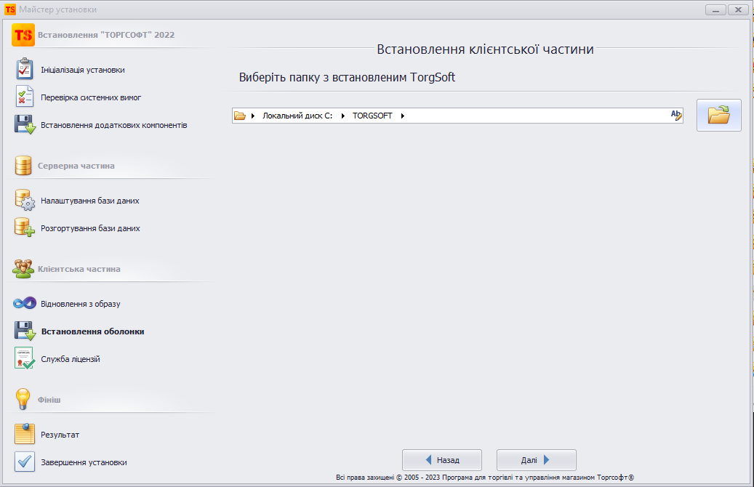754x487 pixels.
Task: Click the Налаштування бази даних database icon
Action: pos(25,200)
